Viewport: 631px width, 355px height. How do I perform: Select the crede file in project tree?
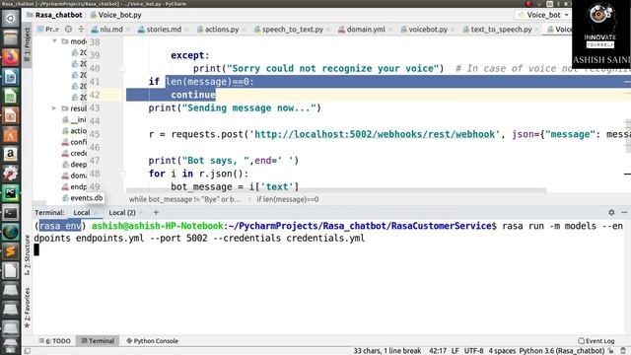click(75, 154)
